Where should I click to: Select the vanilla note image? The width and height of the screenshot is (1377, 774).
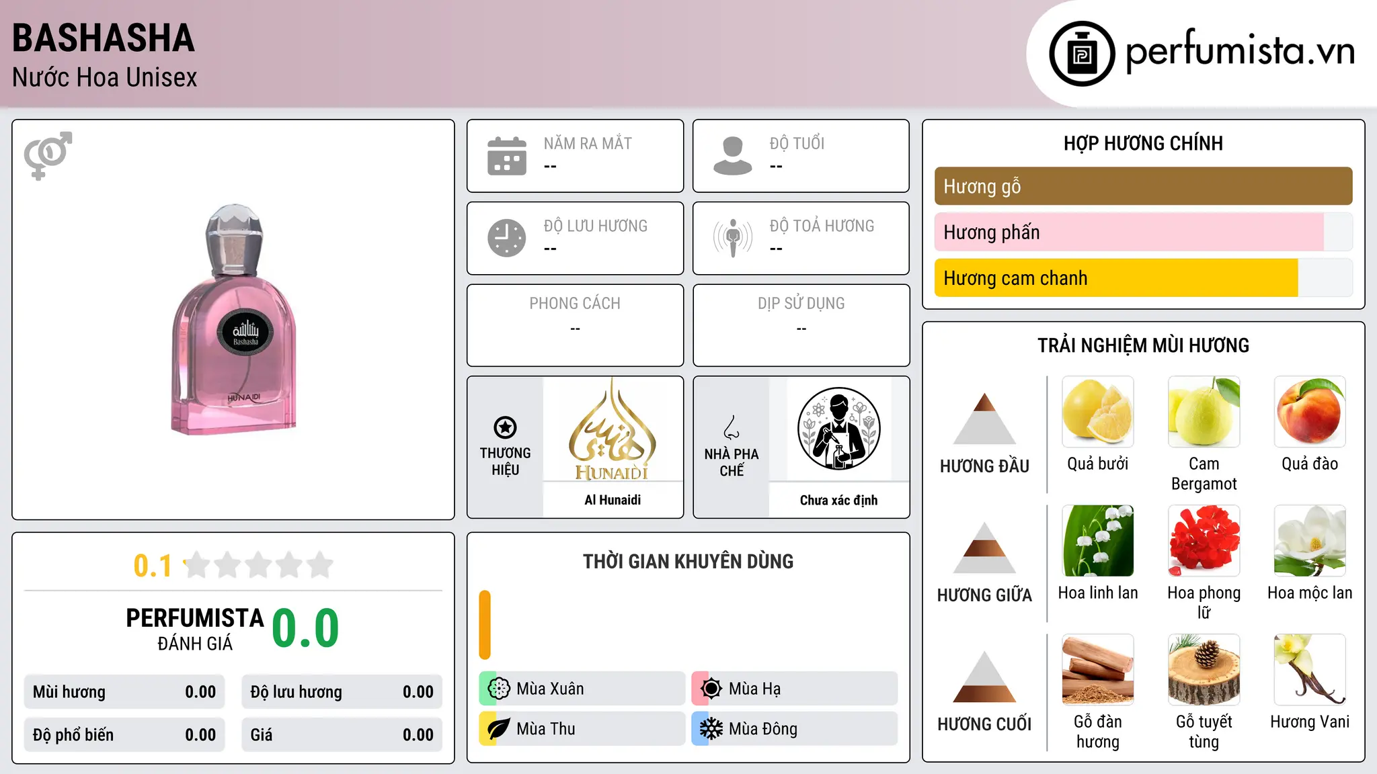[1310, 670]
